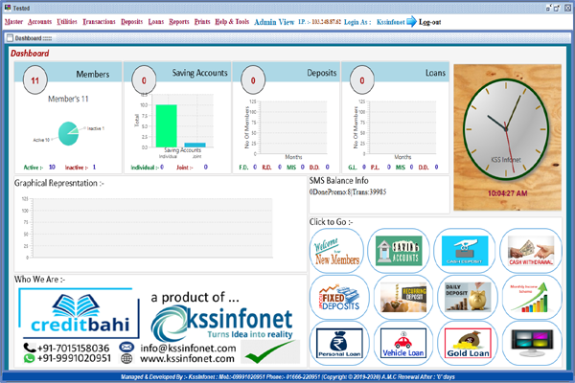Click the Saving Accounts count circle
The width and height of the screenshot is (575, 383).
[x=144, y=80]
